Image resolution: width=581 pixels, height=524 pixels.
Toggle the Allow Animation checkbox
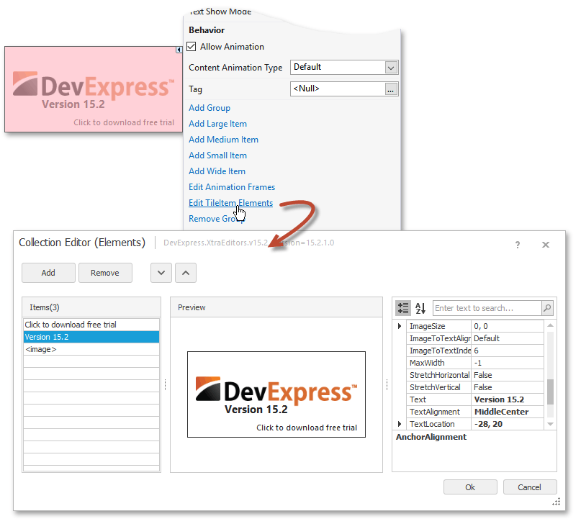pyautogui.click(x=192, y=46)
